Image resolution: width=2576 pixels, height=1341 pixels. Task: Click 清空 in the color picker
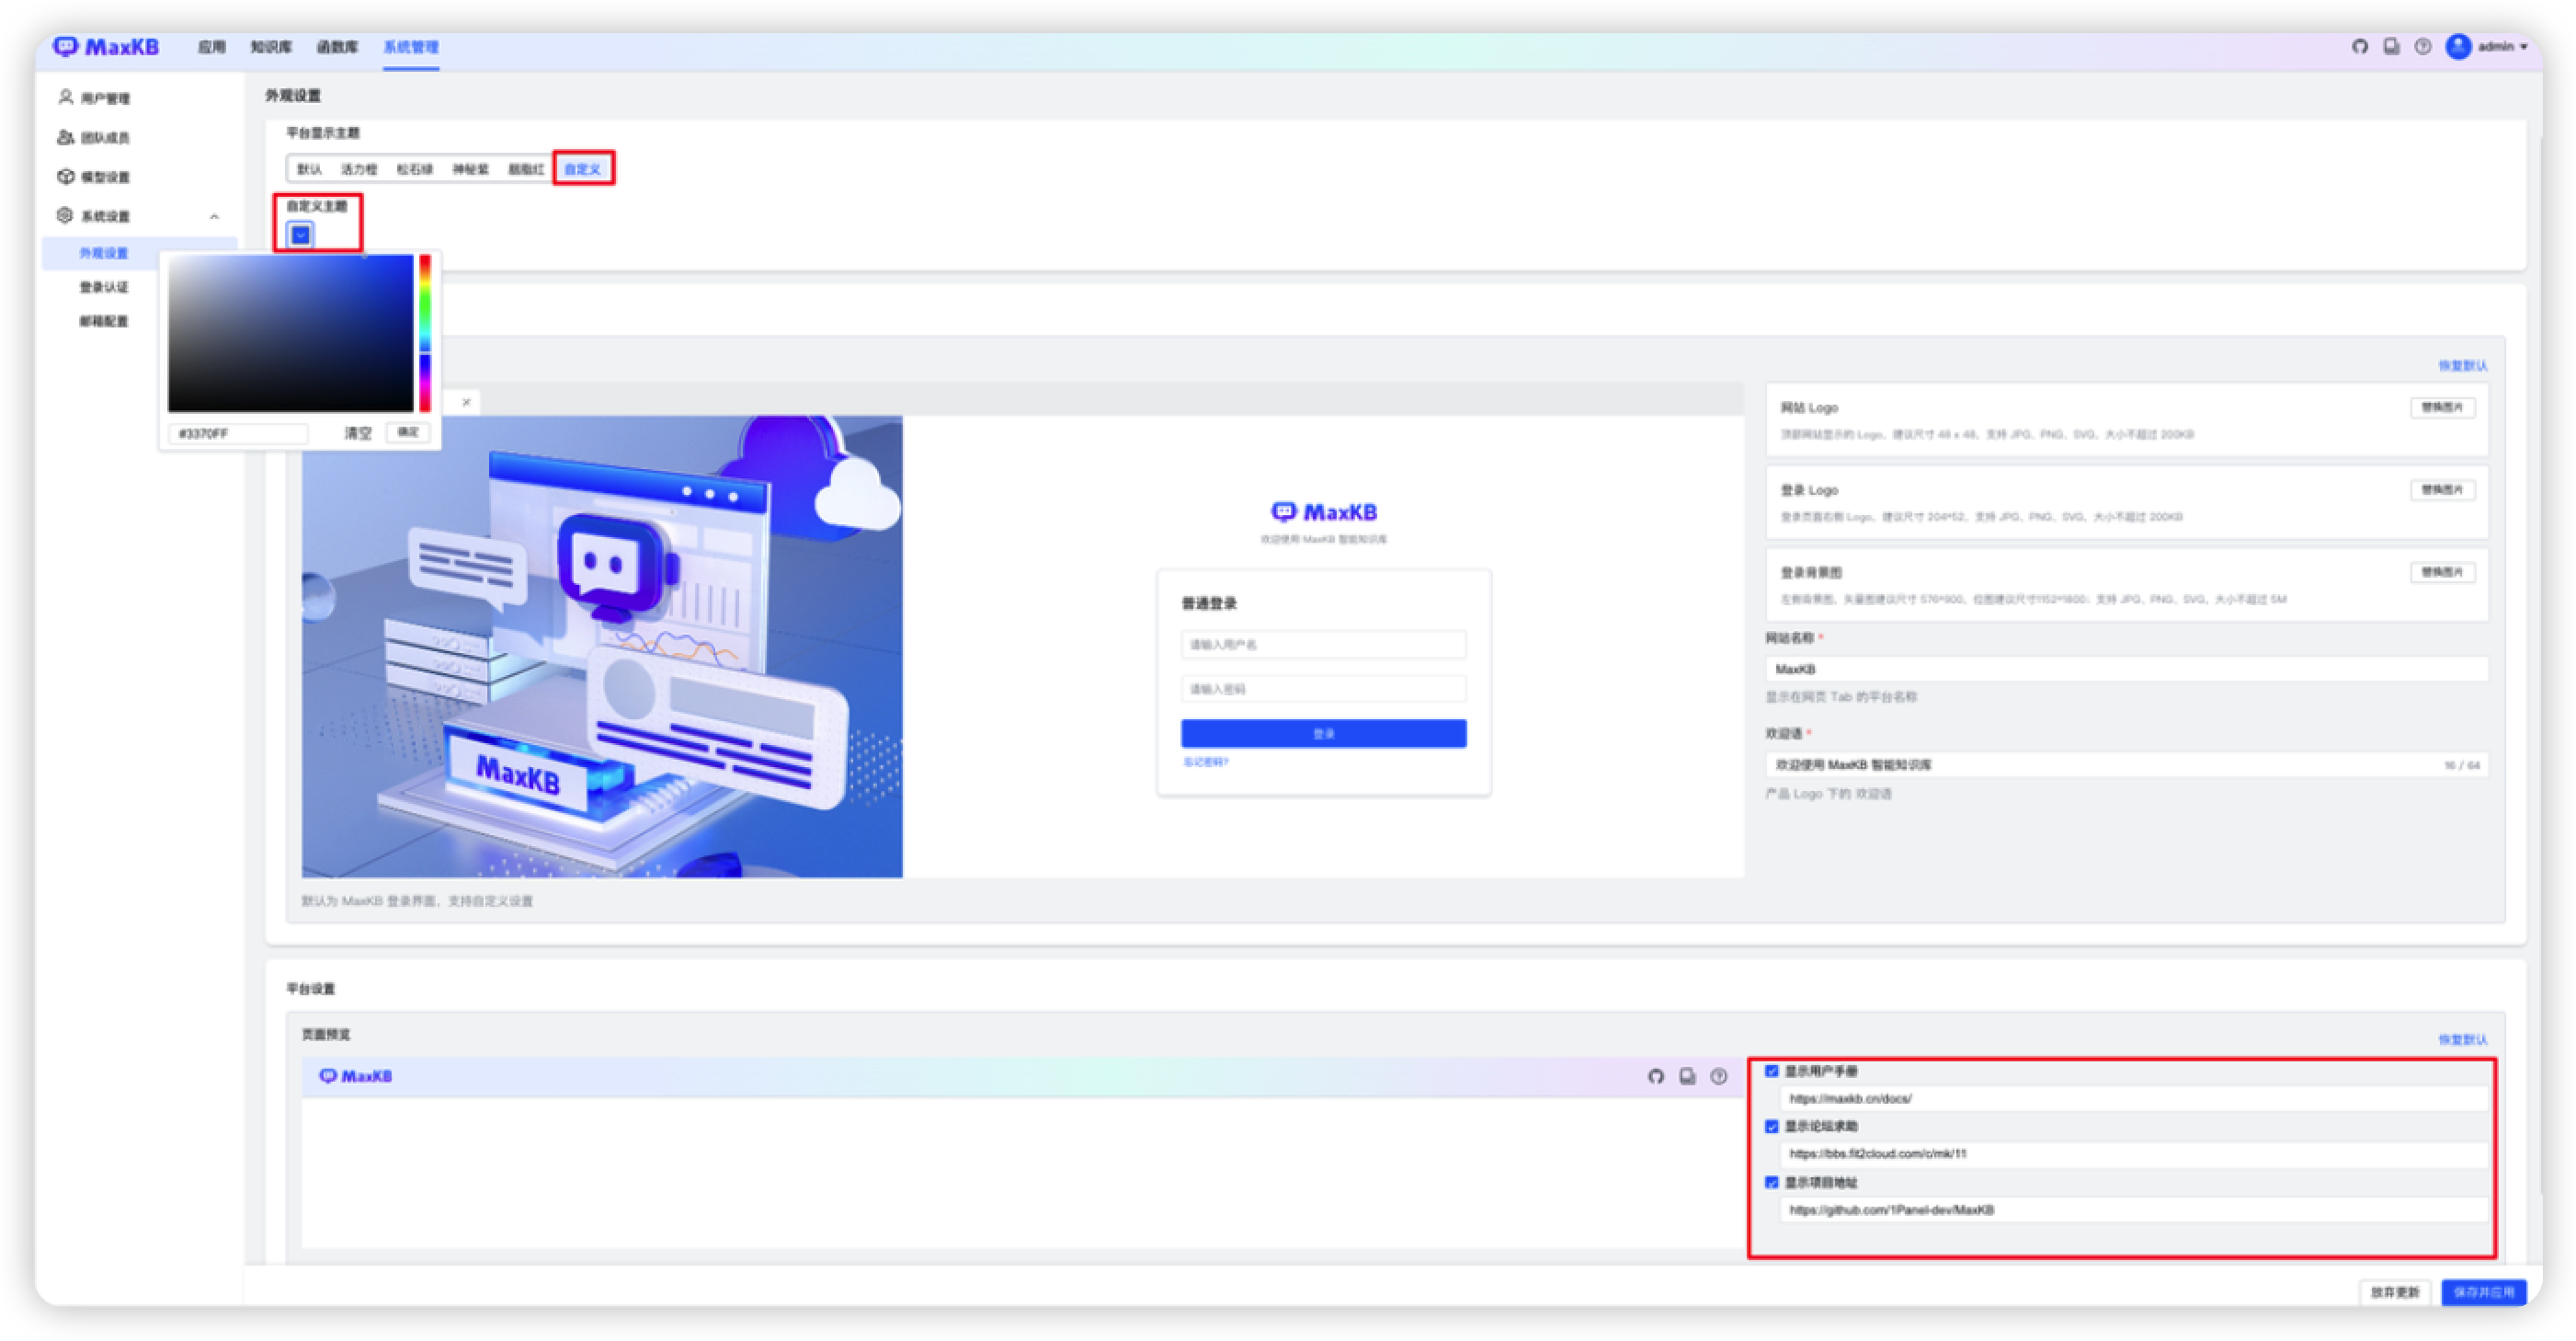pyautogui.click(x=358, y=433)
